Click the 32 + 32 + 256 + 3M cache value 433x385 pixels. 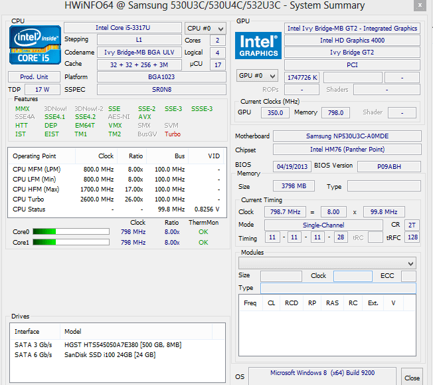pyautogui.click(x=139, y=64)
